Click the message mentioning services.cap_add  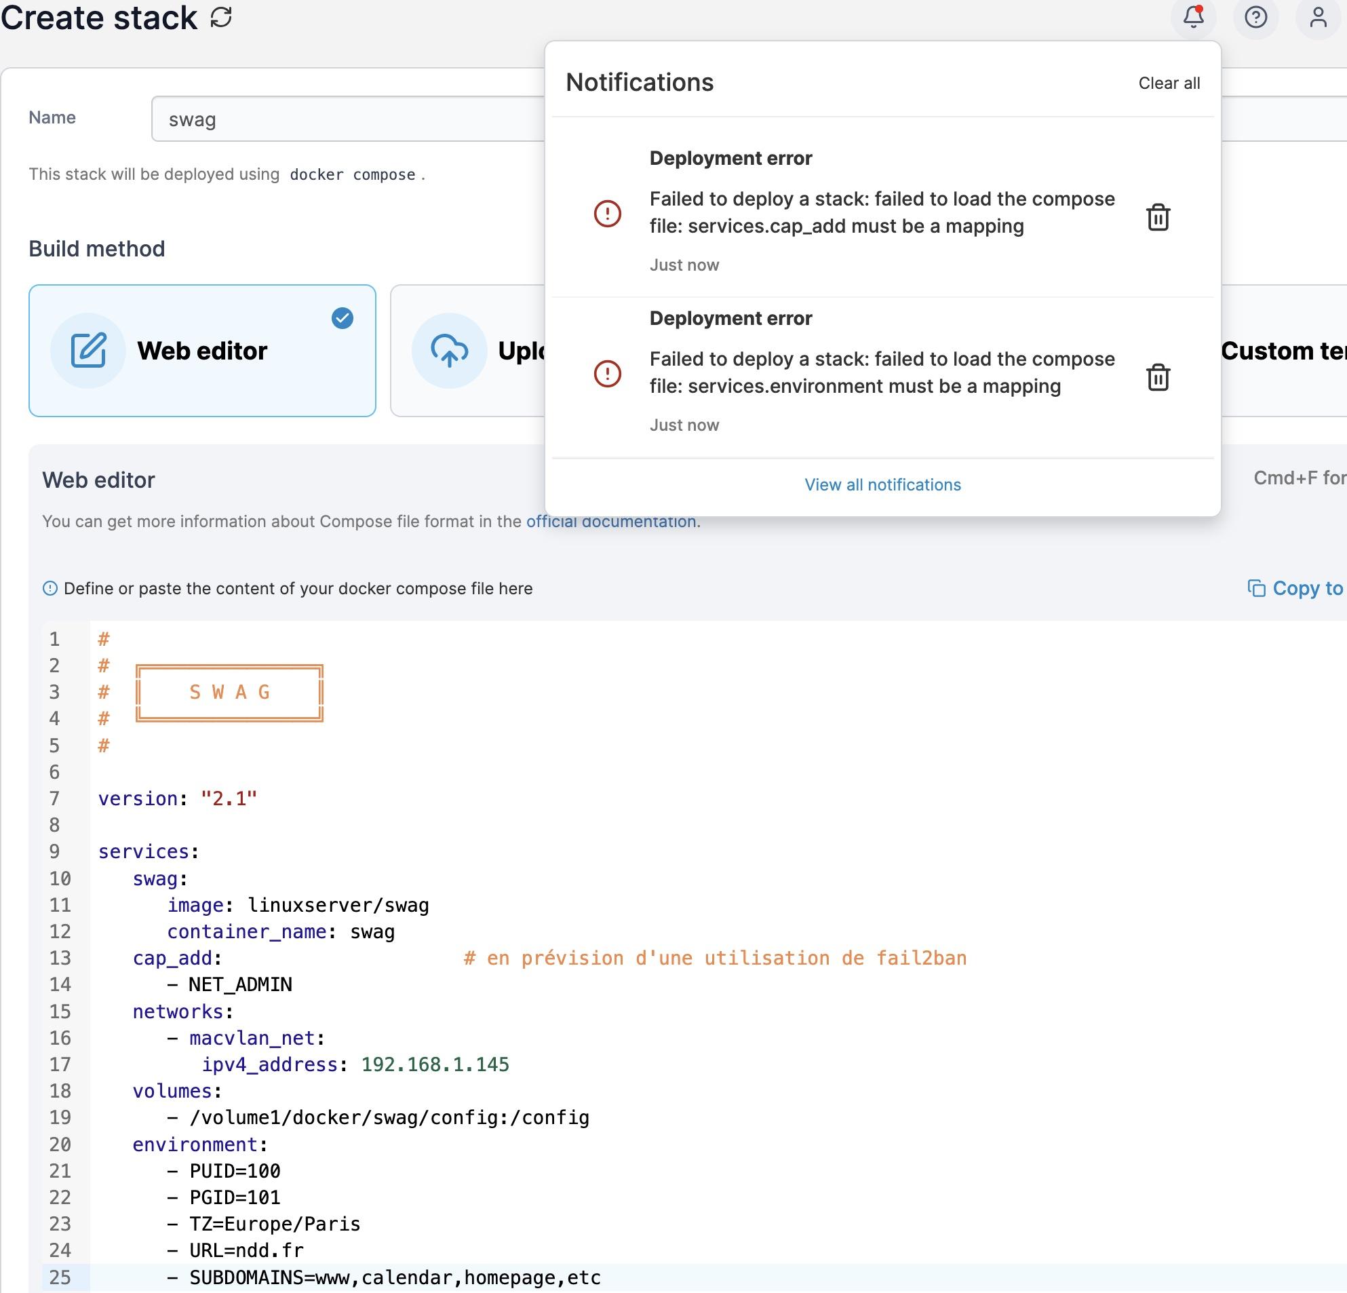(x=882, y=212)
